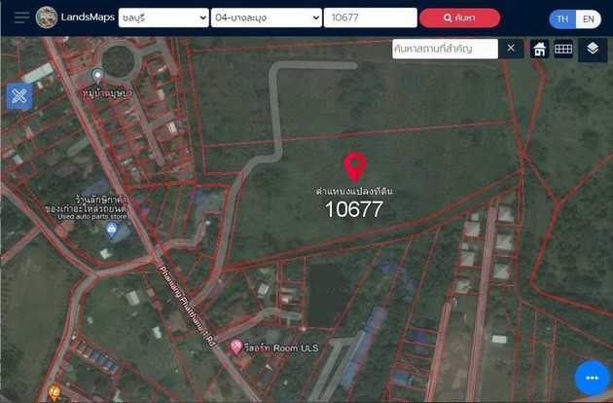Open the blue more-options bubble
This screenshot has width=613, height=403.
(x=592, y=378)
